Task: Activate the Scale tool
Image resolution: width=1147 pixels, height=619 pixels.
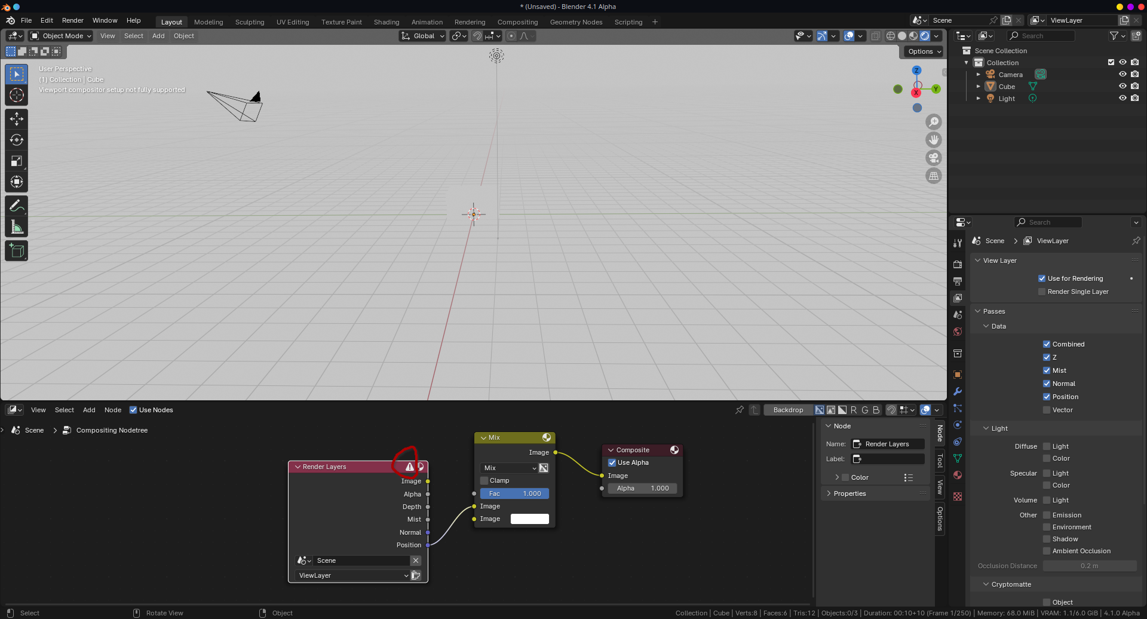Action: click(x=17, y=161)
